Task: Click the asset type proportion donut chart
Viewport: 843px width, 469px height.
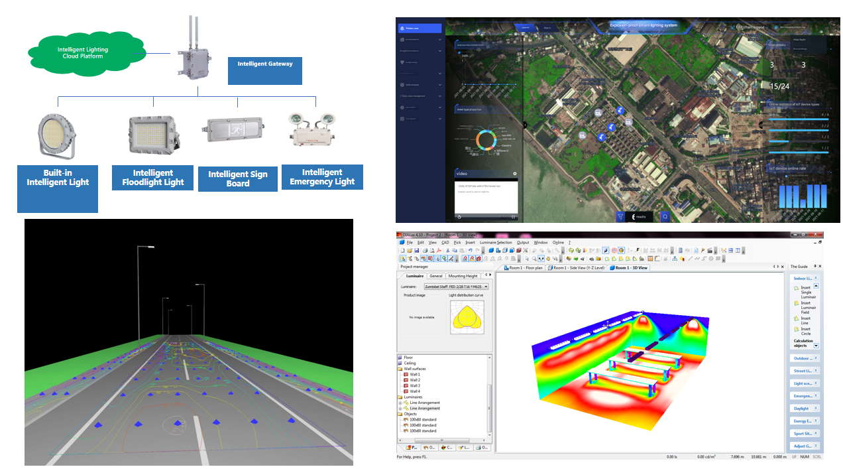Action: [x=486, y=140]
